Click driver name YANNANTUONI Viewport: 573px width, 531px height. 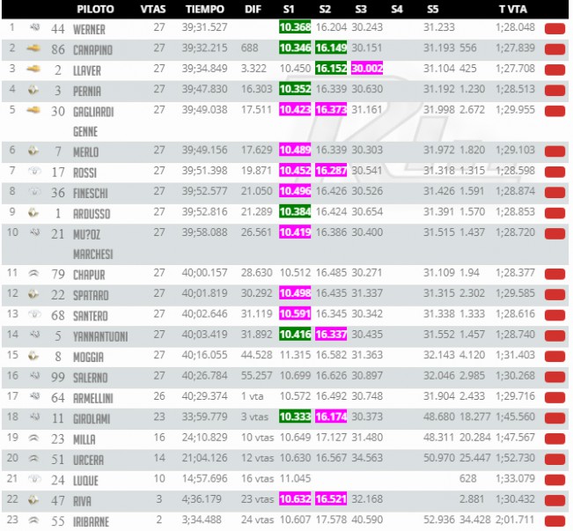(x=100, y=336)
